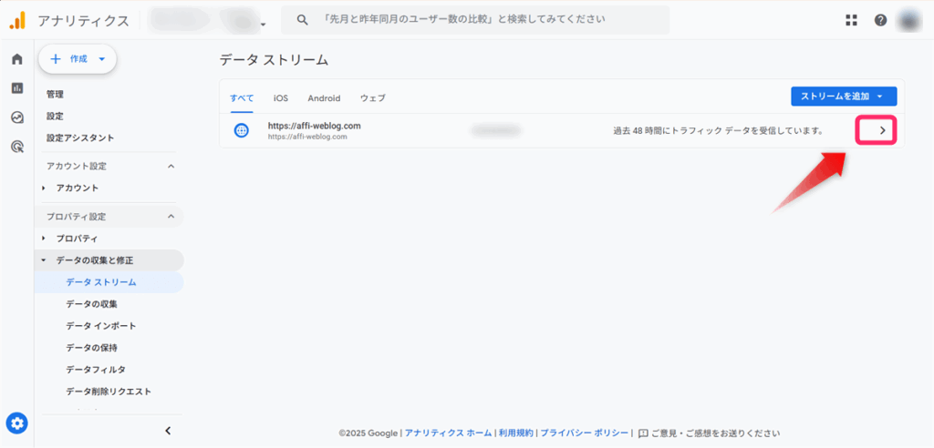The image size is (934, 448).
Task: Select the すべて tab
Action: click(x=242, y=98)
